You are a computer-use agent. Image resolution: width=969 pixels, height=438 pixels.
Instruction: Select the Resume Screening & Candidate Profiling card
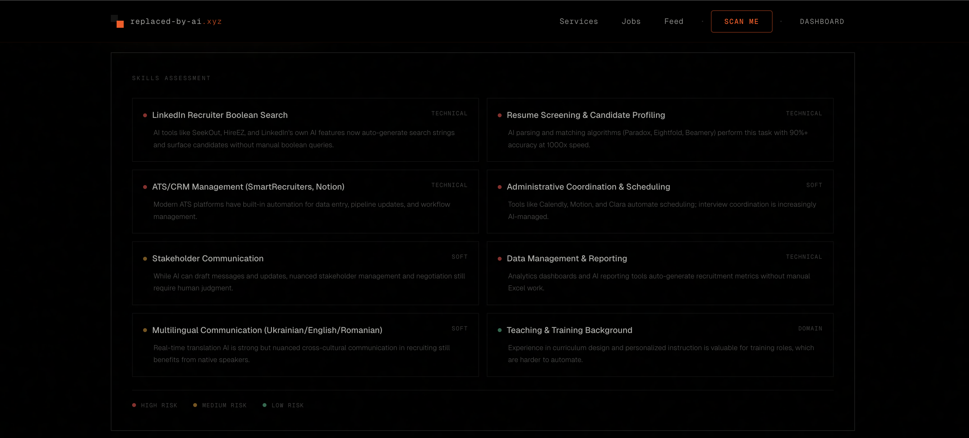coord(660,130)
